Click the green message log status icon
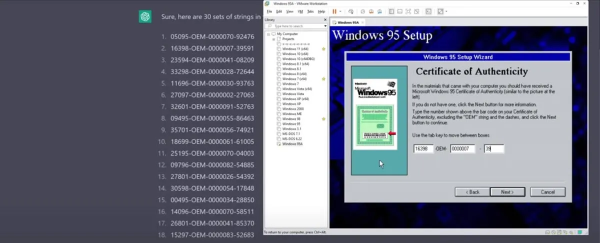Image resolution: width=600 pixels, height=243 pixels. pyautogui.click(x=579, y=232)
